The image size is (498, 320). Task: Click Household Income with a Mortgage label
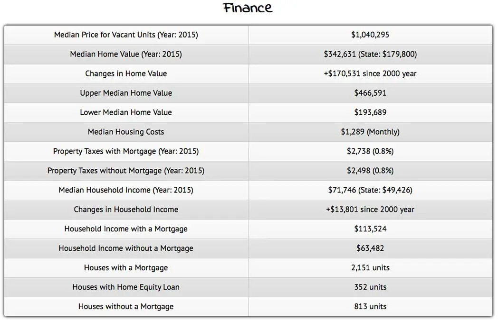click(x=126, y=229)
